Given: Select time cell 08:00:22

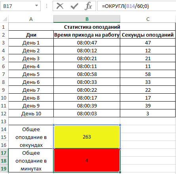Looking at the screenshot, I should click(x=87, y=90).
